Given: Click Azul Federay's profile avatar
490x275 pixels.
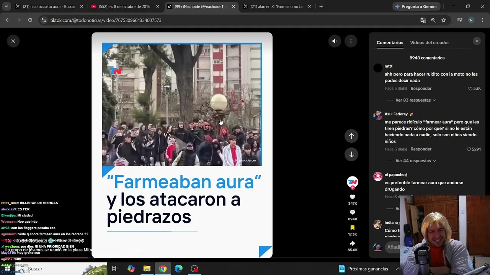Looking at the screenshot, I should (378, 116).
